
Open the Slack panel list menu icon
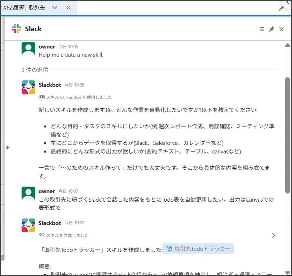(x=261, y=29)
